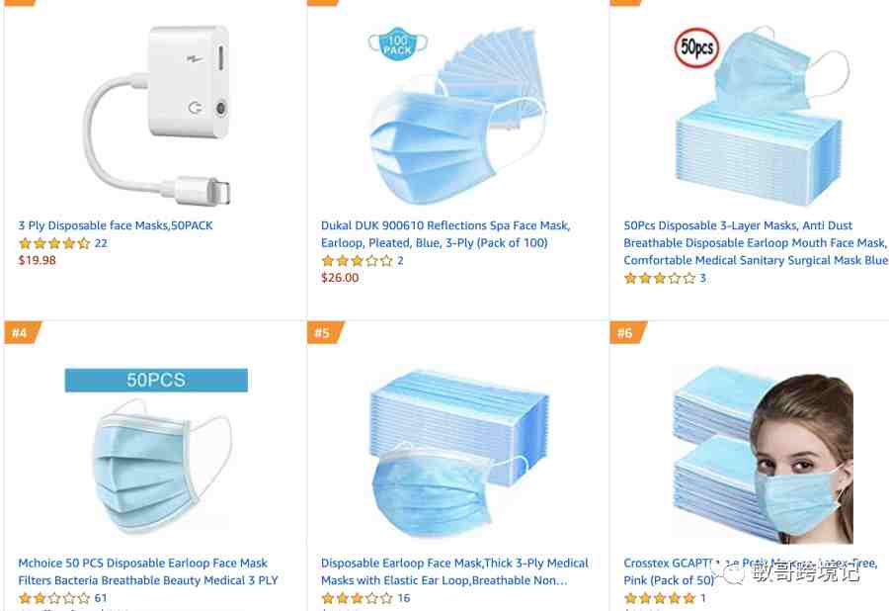Screen dimensions: 889x611
Task: Open the white audio adapter product image
Action: pos(157,116)
